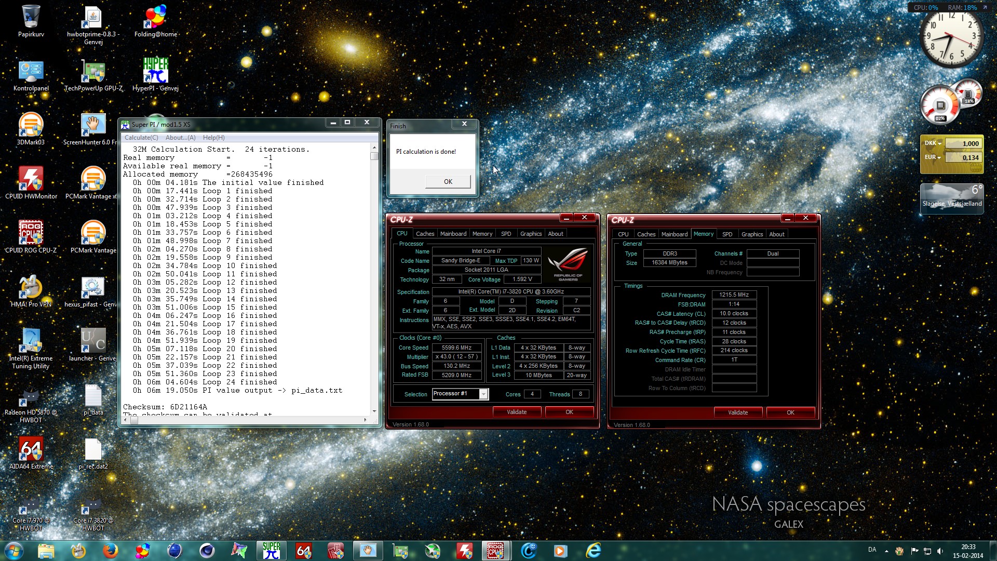Click clock showing 20:33 in taskbar
The width and height of the screenshot is (997, 561).
[967, 551]
